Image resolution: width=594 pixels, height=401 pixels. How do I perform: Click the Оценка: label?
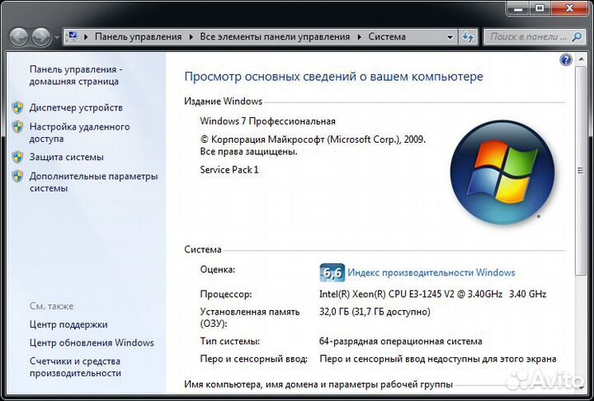[218, 270]
